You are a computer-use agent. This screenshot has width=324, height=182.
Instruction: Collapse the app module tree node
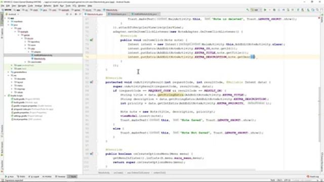tap(6, 18)
